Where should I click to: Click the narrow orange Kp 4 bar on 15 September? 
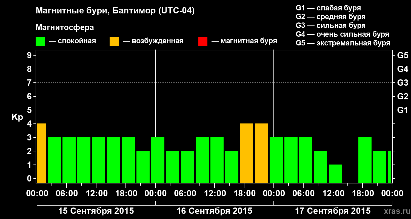42,153
